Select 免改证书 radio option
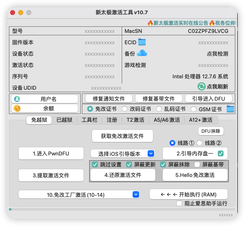245x226 pixels. pos(90,109)
